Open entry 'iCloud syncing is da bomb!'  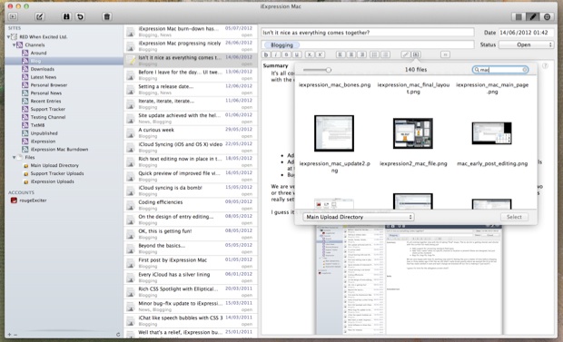click(x=191, y=191)
